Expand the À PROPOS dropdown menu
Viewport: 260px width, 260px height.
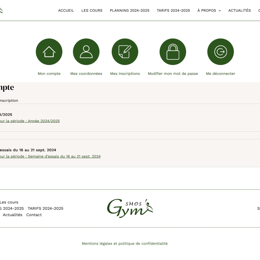click(209, 10)
